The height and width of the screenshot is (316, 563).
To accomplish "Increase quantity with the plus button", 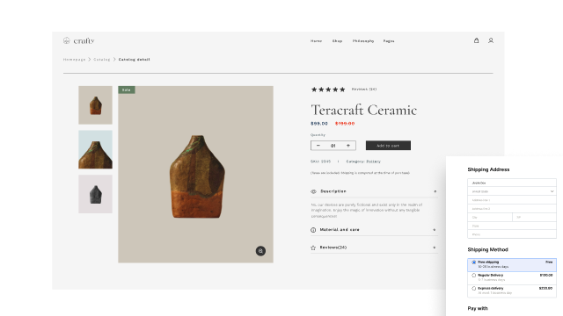I will [348, 146].
